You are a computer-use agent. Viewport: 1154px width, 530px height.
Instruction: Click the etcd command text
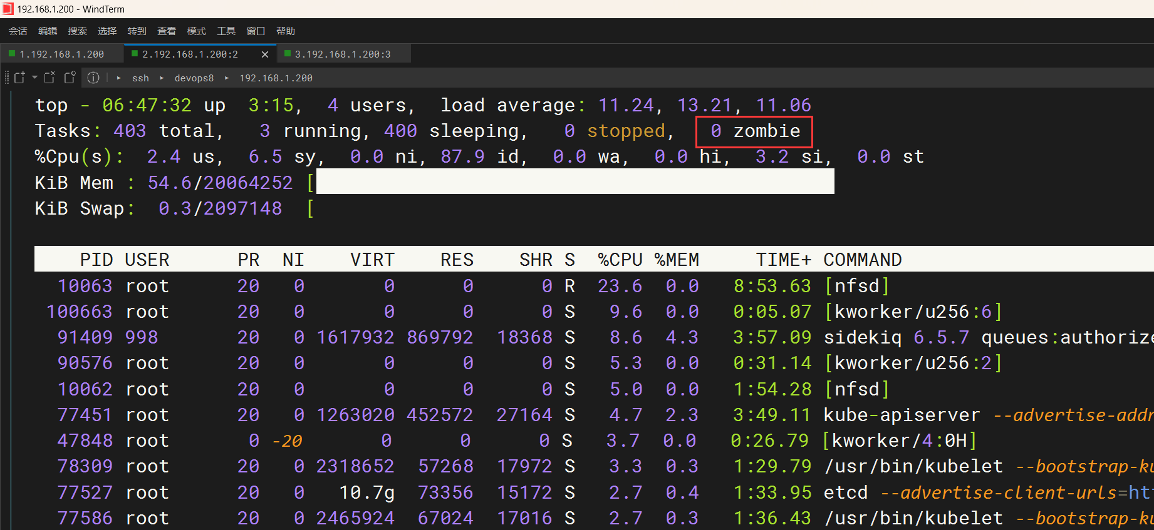tap(846, 492)
